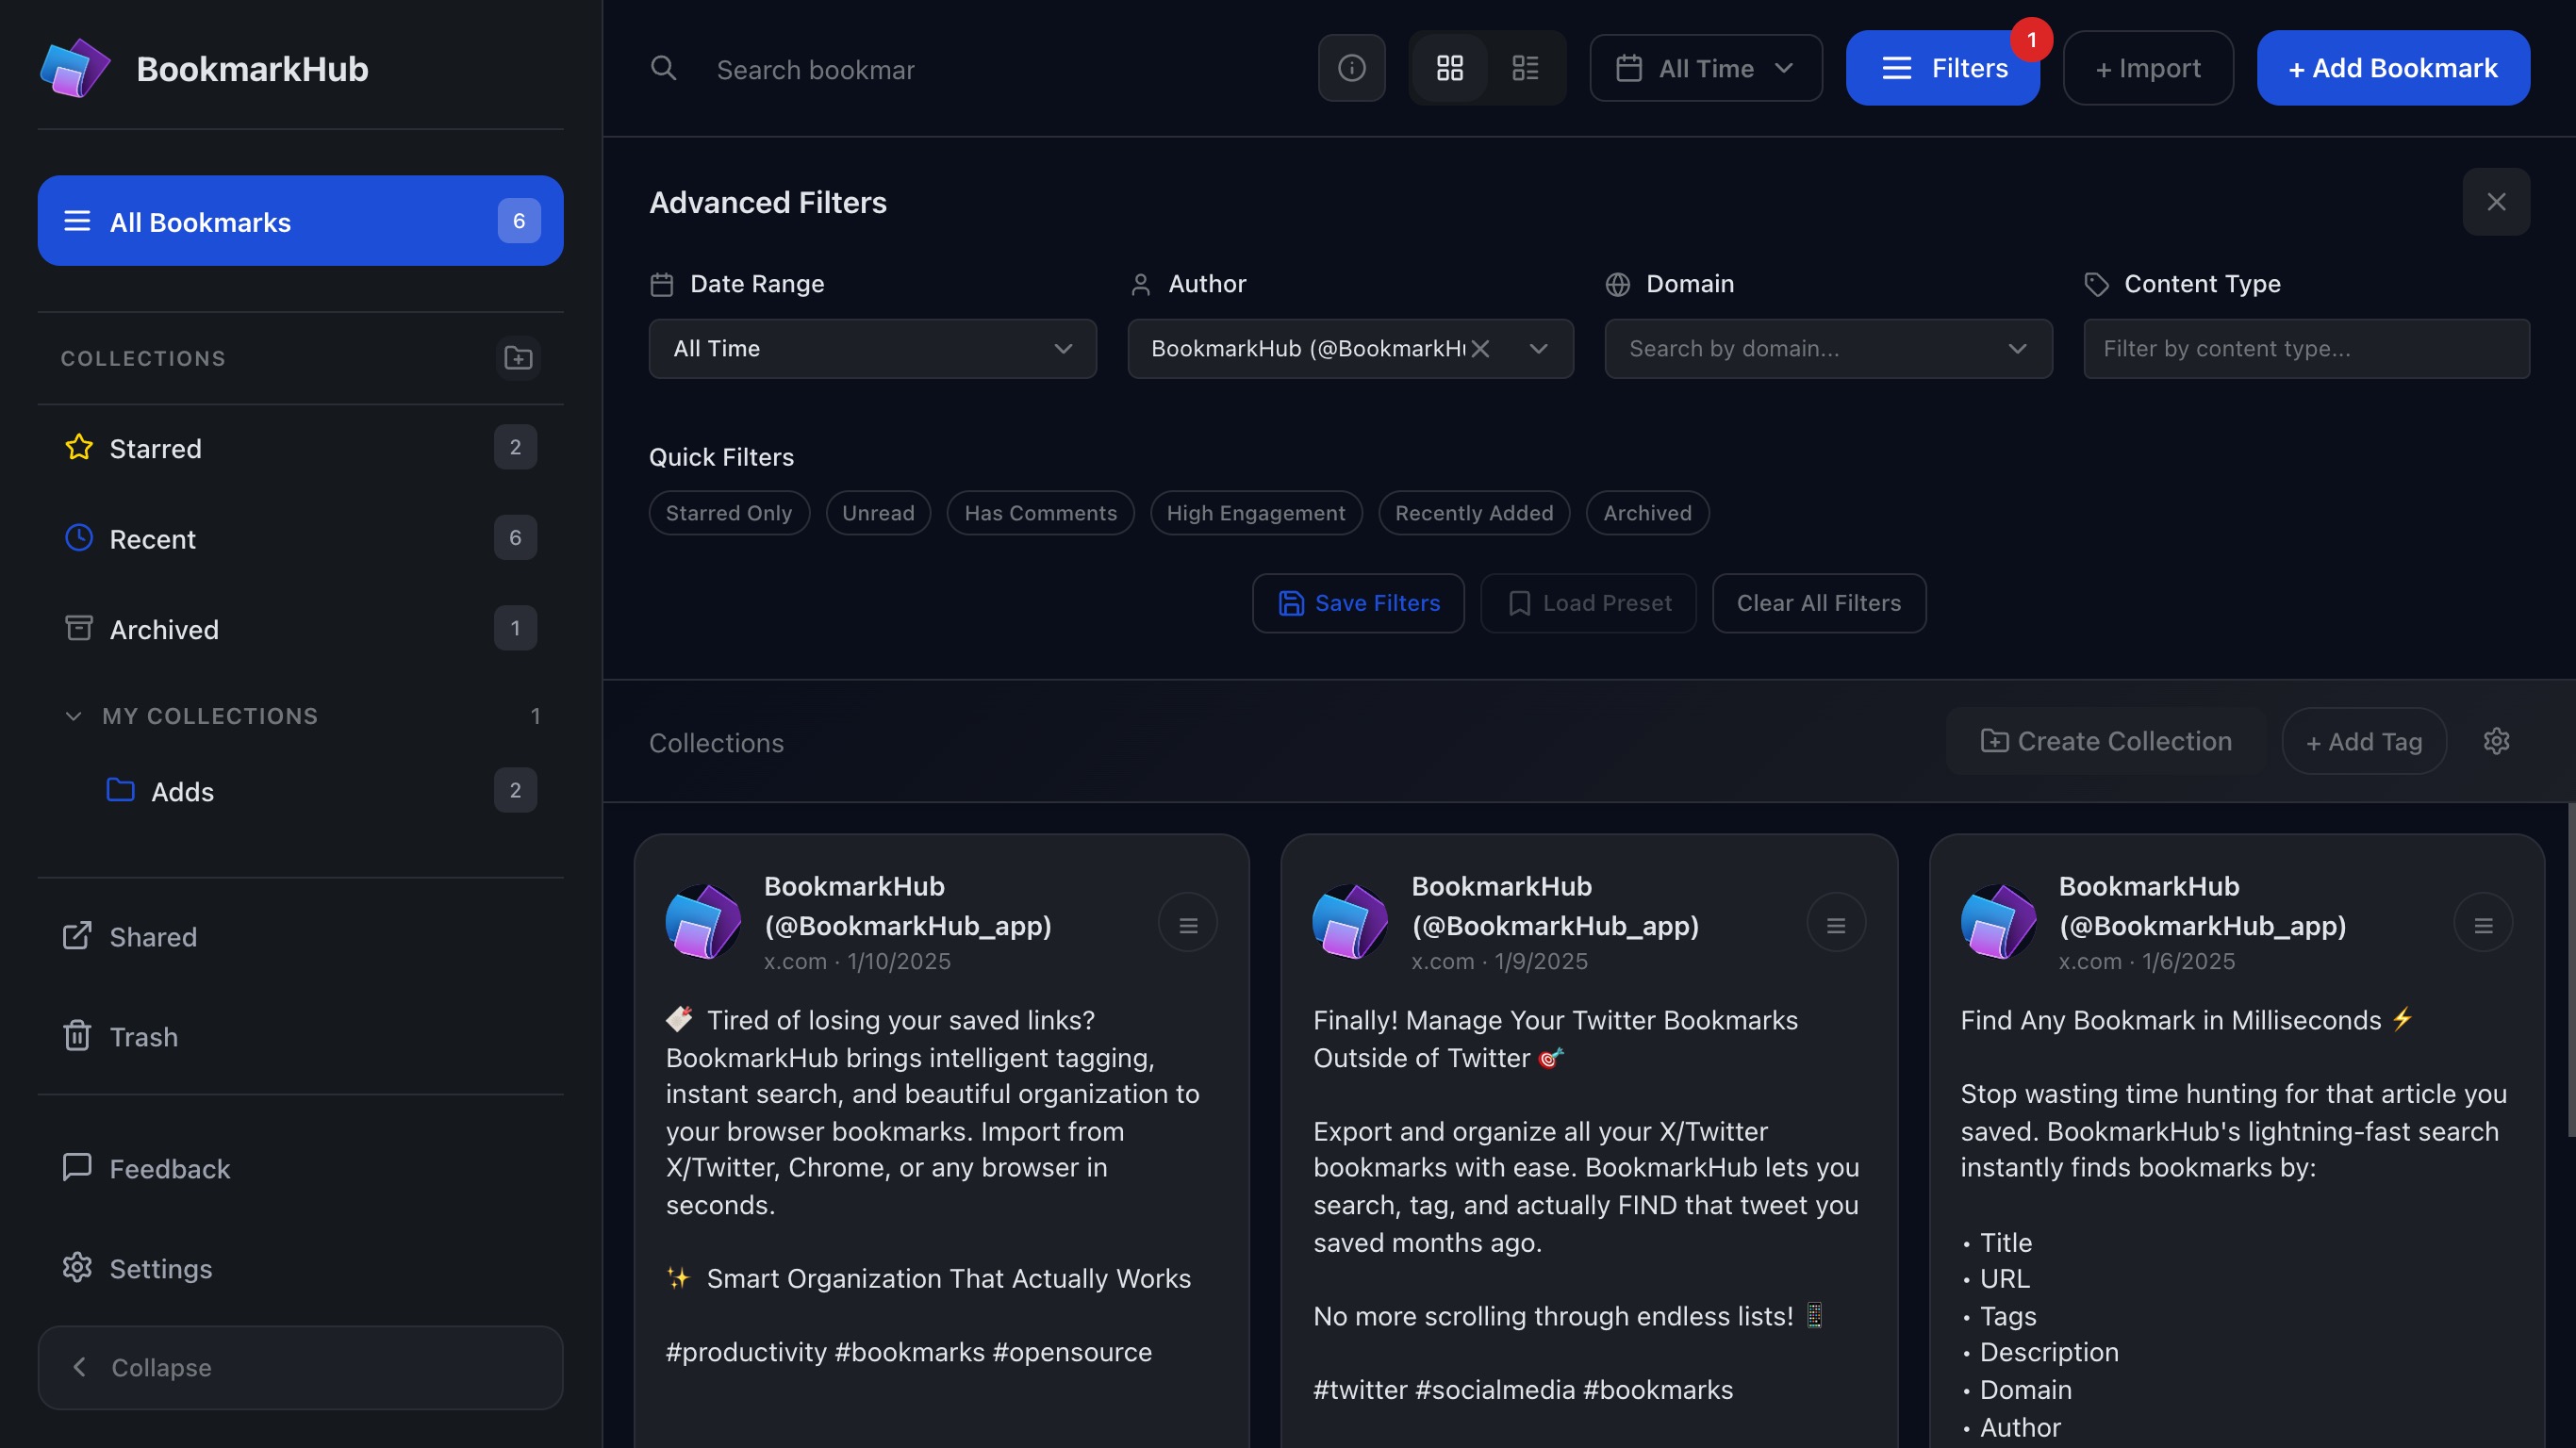Click the + Add Tag button
Viewport: 2576px width, 1448px height.
pyautogui.click(x=2364, y=741)
